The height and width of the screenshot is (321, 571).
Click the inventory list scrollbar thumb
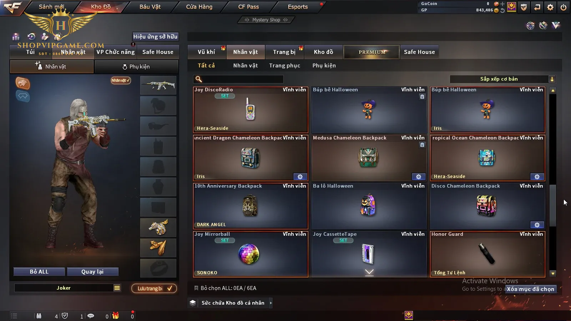553,205
